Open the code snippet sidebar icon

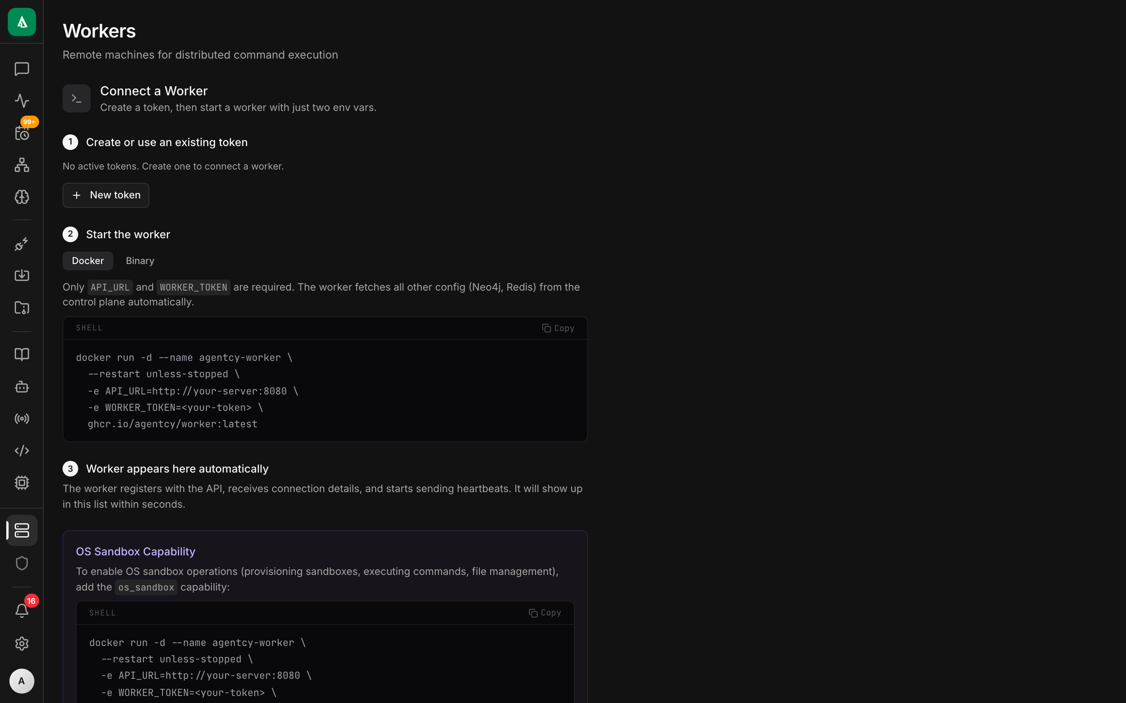tap(22, 450)
